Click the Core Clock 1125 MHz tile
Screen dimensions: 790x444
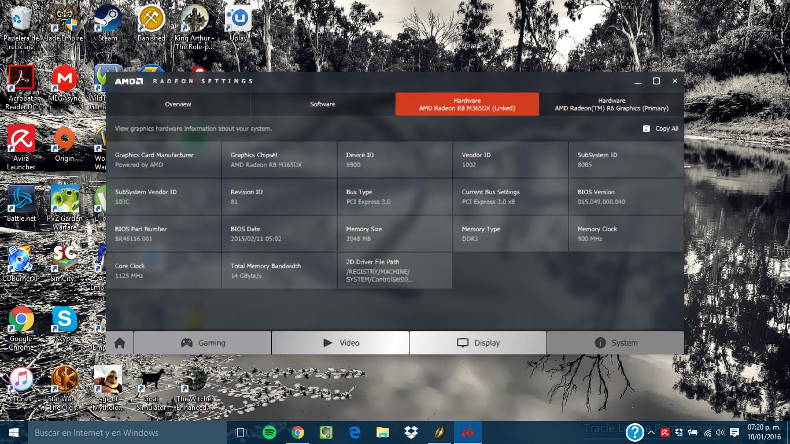pos(163,271)
